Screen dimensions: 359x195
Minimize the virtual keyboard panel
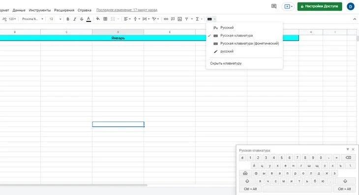(348, 149)
